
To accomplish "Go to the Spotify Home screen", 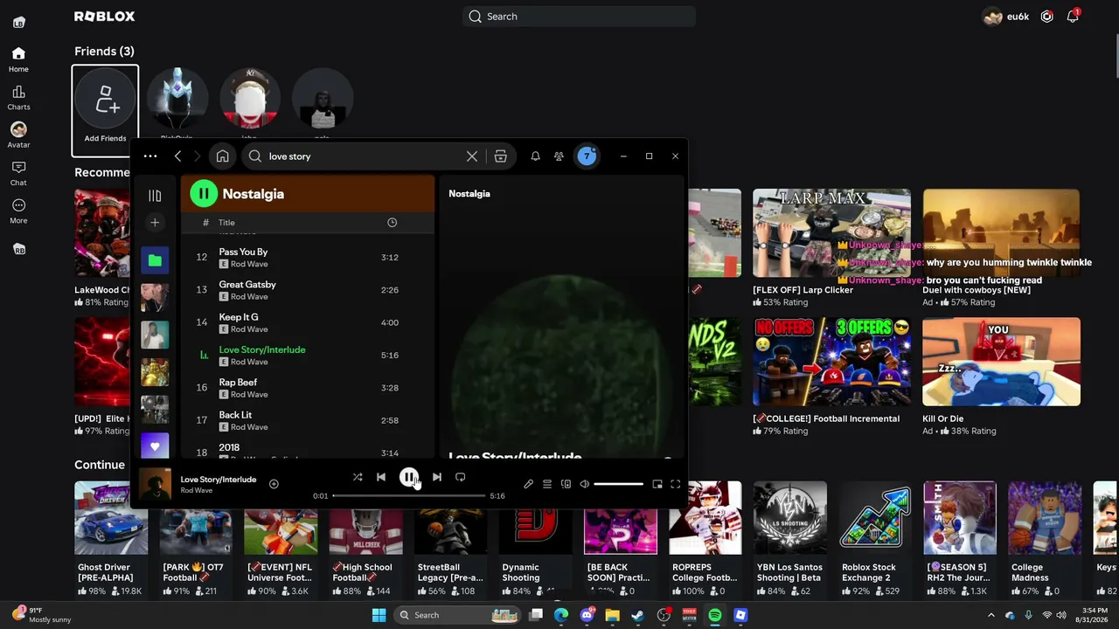I will pyautogui.click(x=222, y=156).
